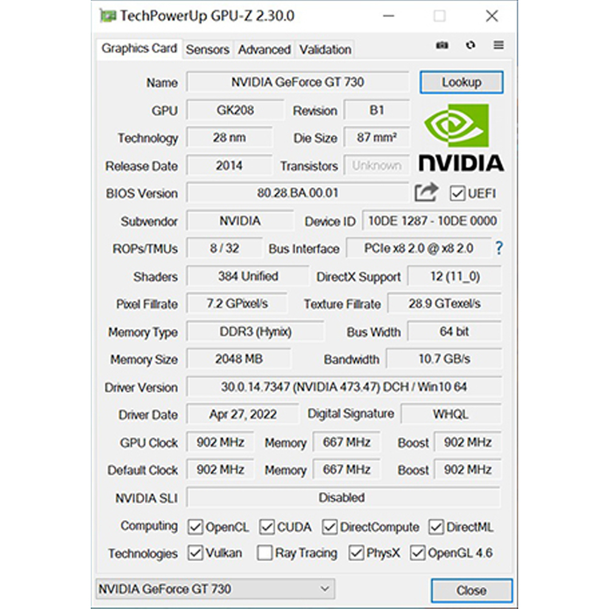Toggle the OpenCL checkbox

click(x=195, y=527)
